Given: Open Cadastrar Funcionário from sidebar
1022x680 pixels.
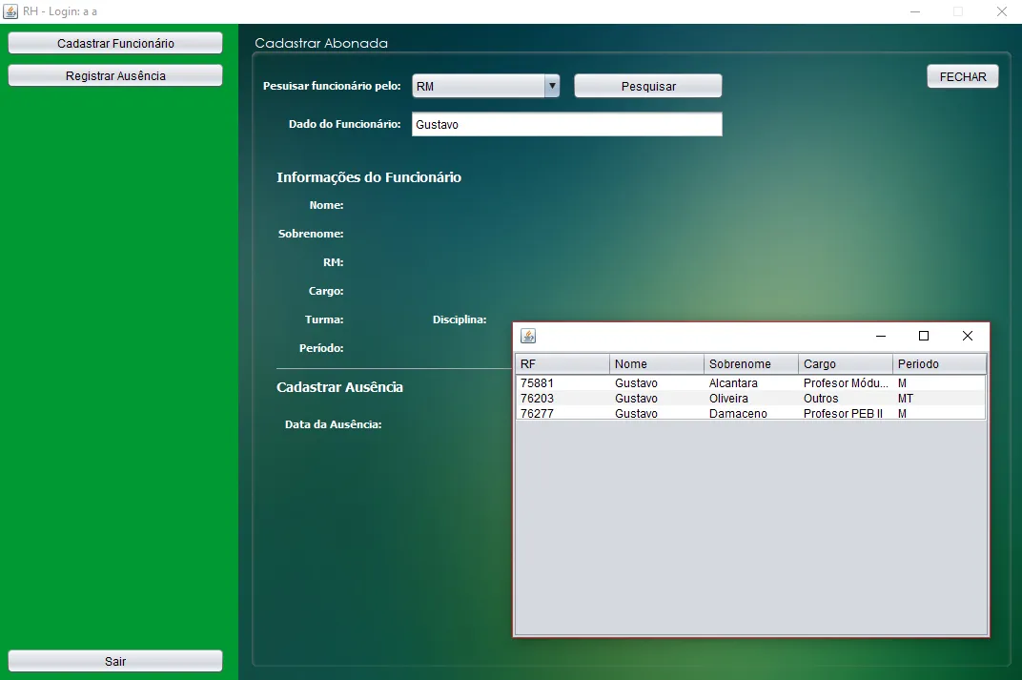Looking at the screenshot, I should 115,43.
